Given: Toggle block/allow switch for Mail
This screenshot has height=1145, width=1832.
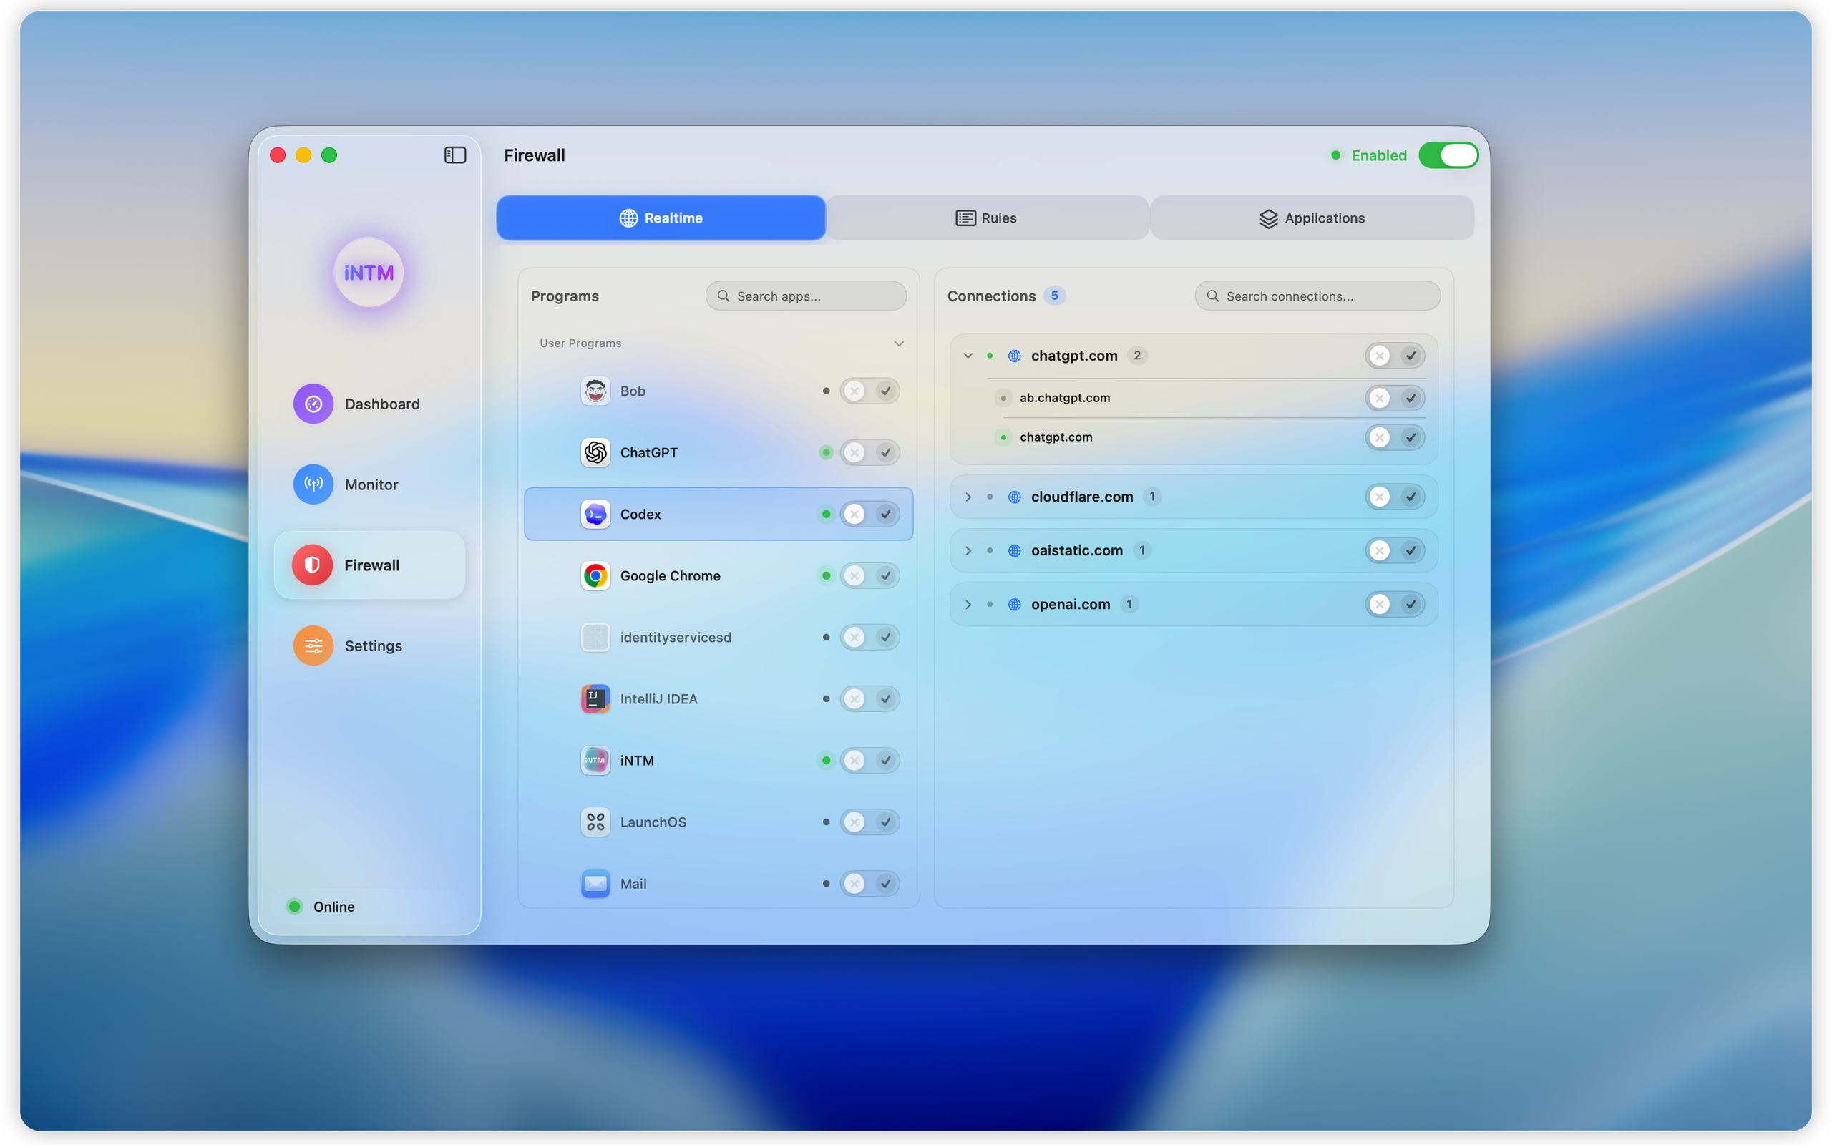Looking at the screenshot, I should point(869,884).
